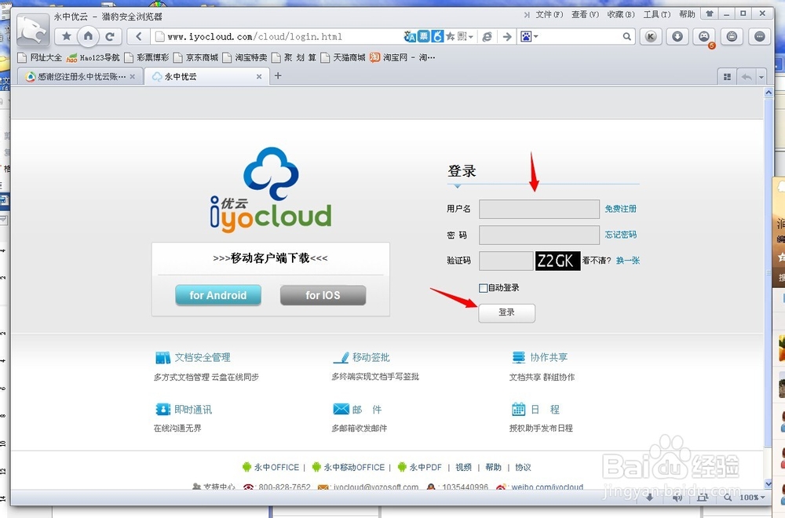Open the 工具 menu
785x518 pixels.
(657, 14)
